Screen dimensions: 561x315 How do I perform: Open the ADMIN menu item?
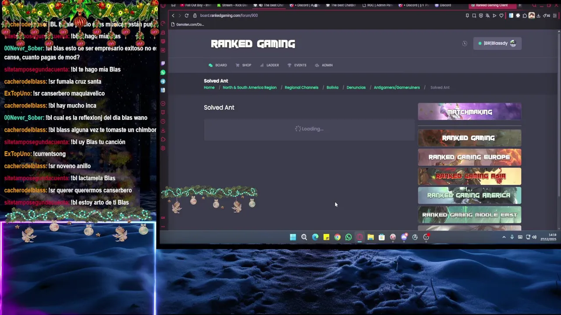324,65
